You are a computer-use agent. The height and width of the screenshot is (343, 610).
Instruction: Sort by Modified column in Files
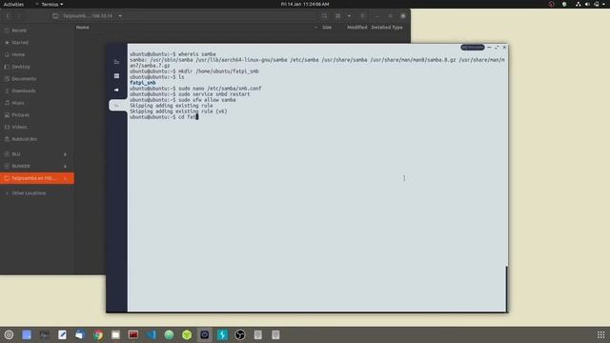point(356,28)
